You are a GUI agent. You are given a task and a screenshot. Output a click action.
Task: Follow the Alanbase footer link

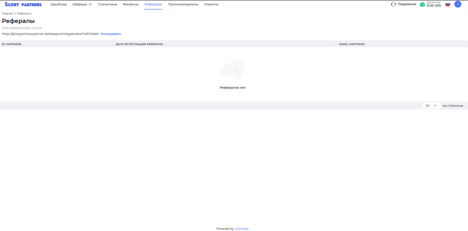(x=242, y=229)
